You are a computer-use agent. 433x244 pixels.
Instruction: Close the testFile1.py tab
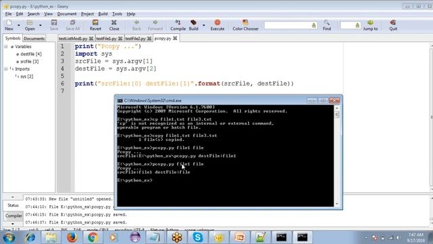pyautogui.click(x=120, y=39)
